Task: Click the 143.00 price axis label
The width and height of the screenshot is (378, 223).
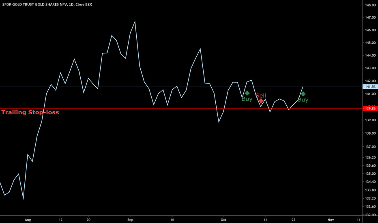Action: coord(370,68)
